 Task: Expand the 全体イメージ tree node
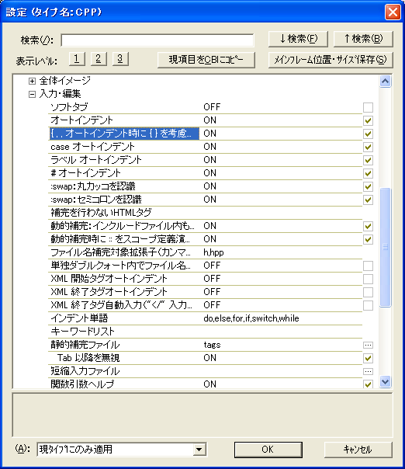tap(32, 81)
